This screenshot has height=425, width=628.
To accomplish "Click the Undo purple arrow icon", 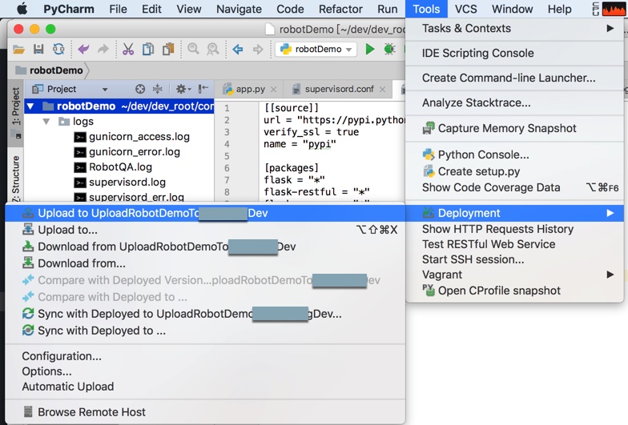I will point(83,50).
